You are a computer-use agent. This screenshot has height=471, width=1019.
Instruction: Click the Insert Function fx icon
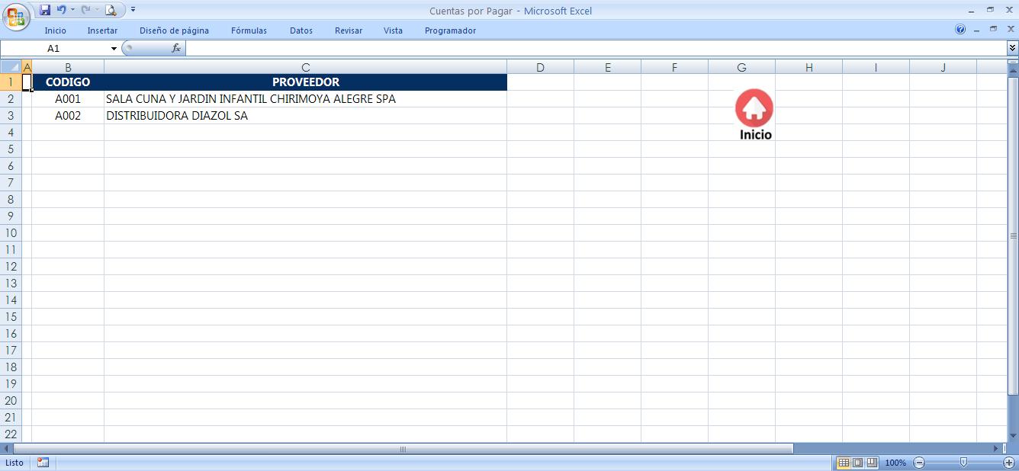tap(176, 48)
